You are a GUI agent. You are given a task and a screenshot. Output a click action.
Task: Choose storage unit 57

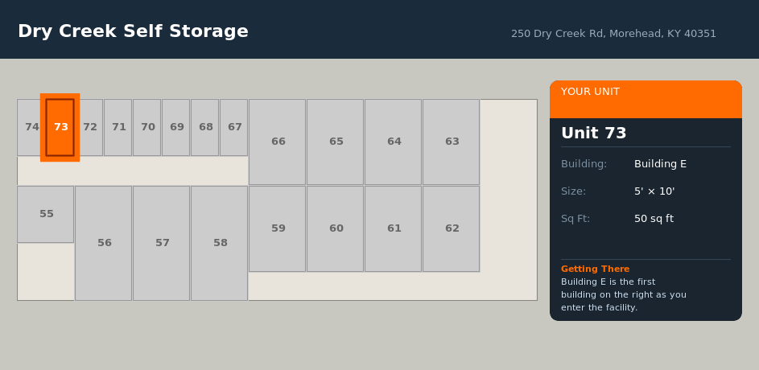click(162, 243)
